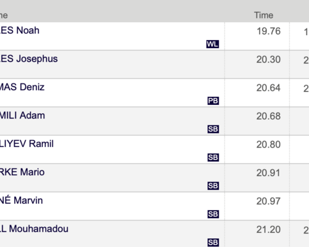Select Mouhamadou's name in results

34,229
